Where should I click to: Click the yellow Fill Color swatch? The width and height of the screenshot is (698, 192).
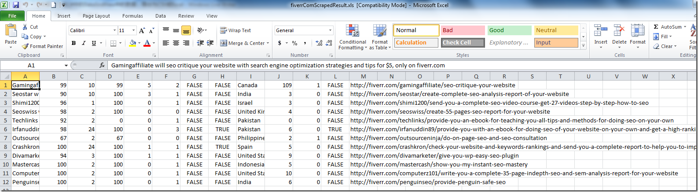(x=132, y=43)
